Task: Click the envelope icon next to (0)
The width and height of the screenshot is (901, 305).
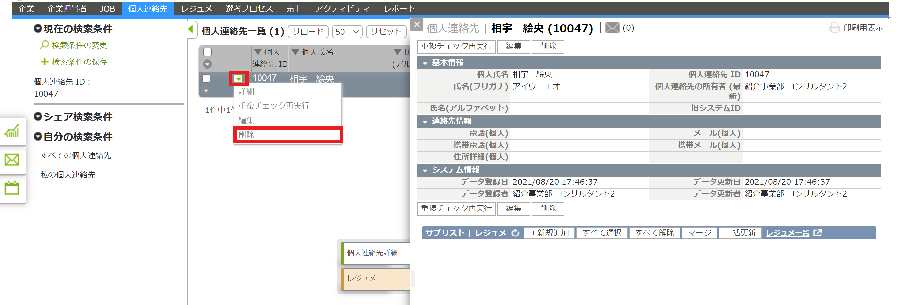Action: coord(612,28)
